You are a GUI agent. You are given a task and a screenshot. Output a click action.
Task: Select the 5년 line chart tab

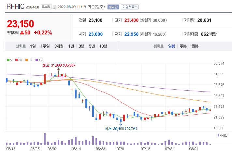point(92,46)
